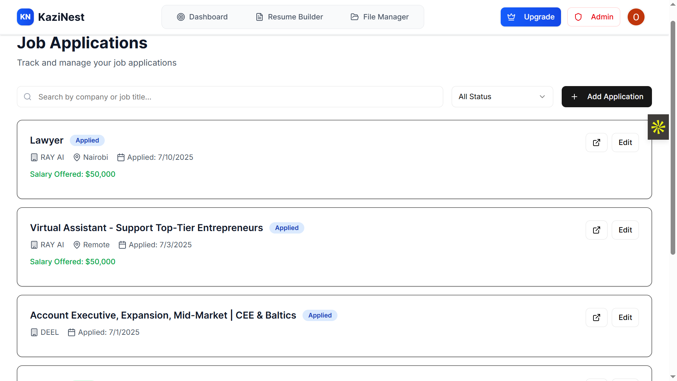Click the yellow asterisk floating widget
The image size is (677, 381).
click(x=658, y=127)
